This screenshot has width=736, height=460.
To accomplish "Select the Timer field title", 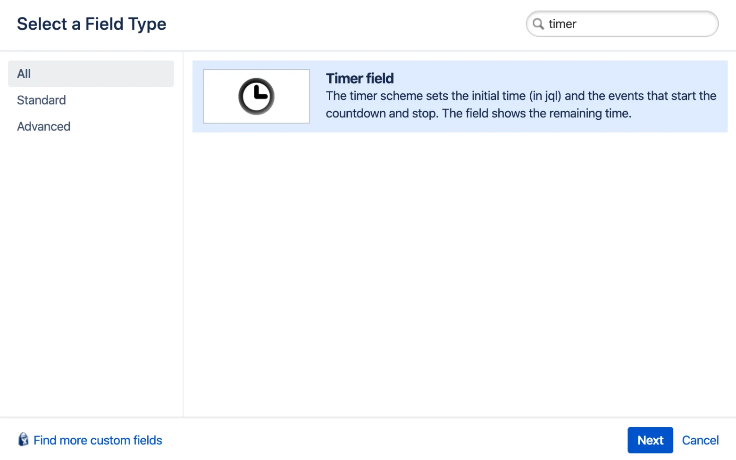I will 360,78.
